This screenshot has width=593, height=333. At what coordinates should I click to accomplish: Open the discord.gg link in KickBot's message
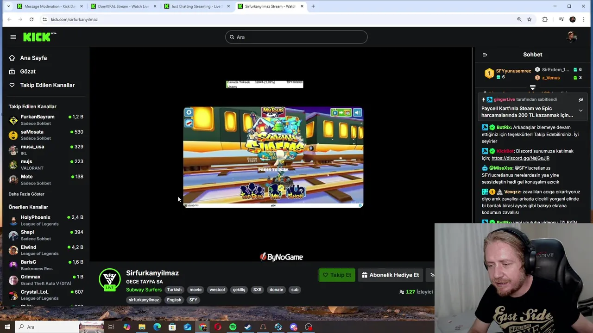(520, 158)
